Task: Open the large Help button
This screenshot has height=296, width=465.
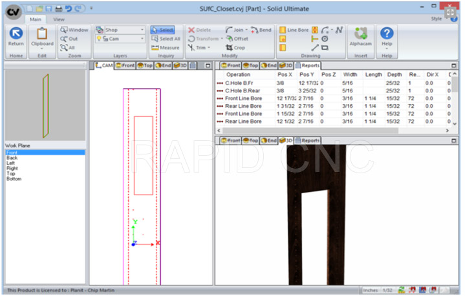Action: coord(387,38)
